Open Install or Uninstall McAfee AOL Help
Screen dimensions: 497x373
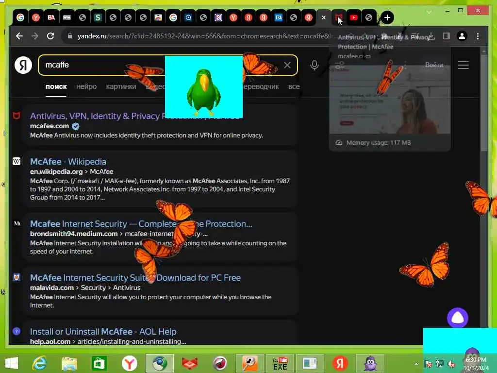103,331
